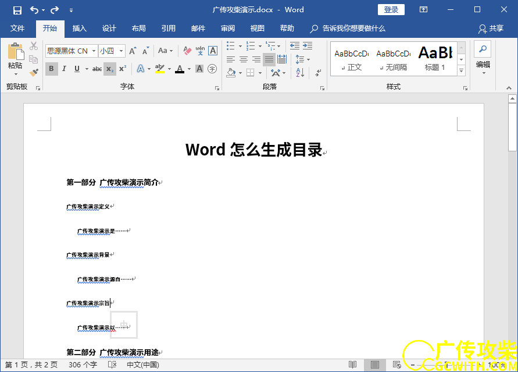Expand the bullet library dropdown arrow
The width and height of the screenshot is (518, 372).
[x=240, y=47]
